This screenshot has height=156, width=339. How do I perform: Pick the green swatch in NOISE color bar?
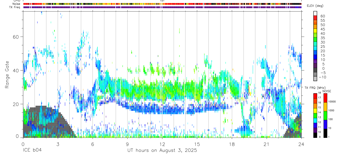click(x=325, y=116)
